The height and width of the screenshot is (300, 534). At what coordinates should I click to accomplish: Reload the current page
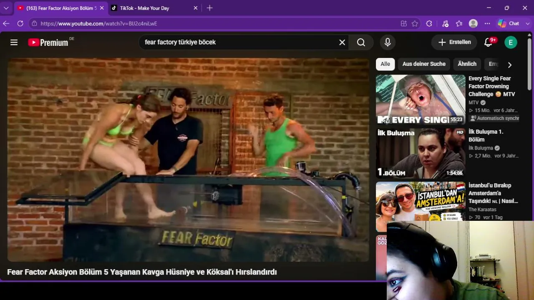20,24
